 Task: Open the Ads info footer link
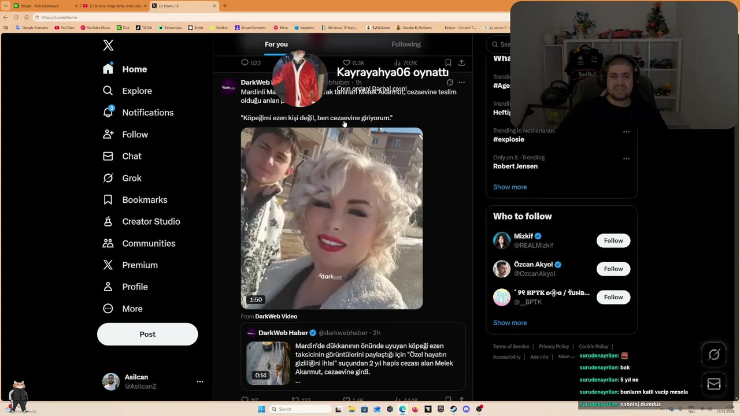[539, 357]
